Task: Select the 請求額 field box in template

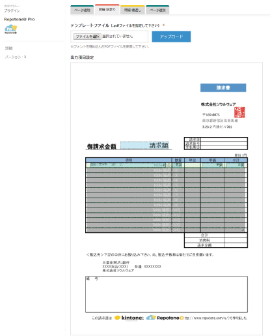Action: click(x=144, y=145)
